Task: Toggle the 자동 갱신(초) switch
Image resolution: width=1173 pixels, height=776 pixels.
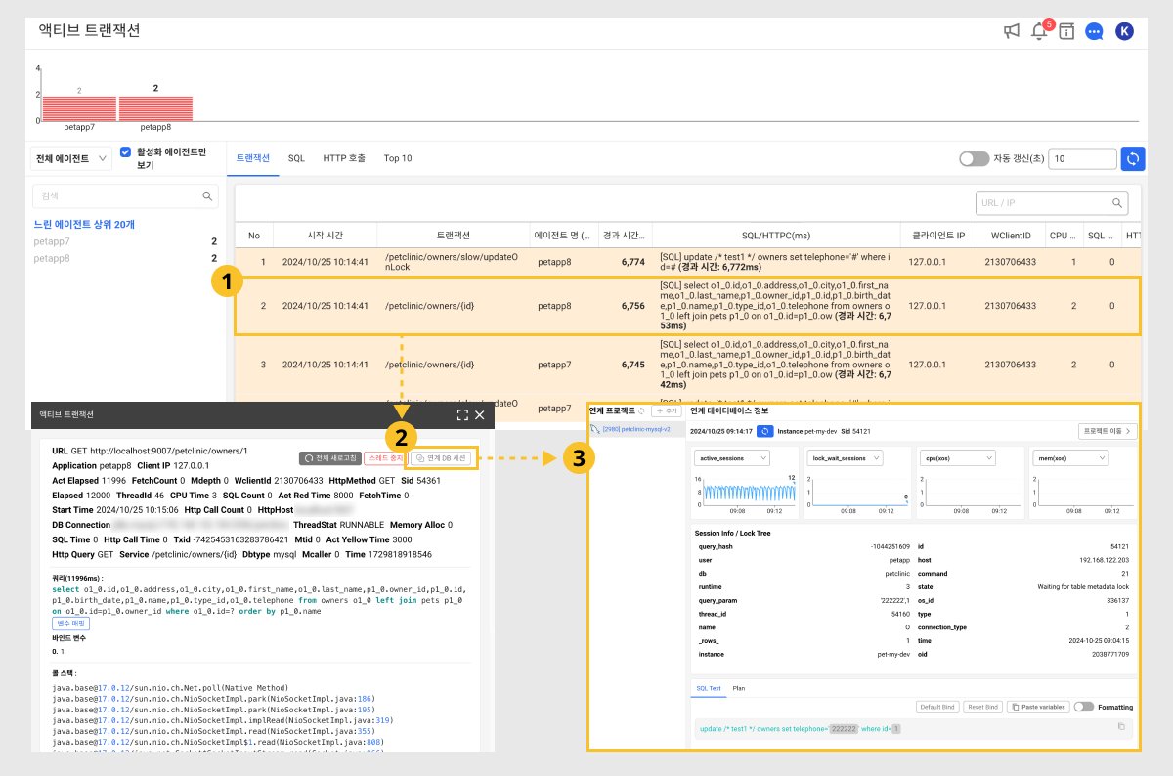Action: [x=975, y=158]
